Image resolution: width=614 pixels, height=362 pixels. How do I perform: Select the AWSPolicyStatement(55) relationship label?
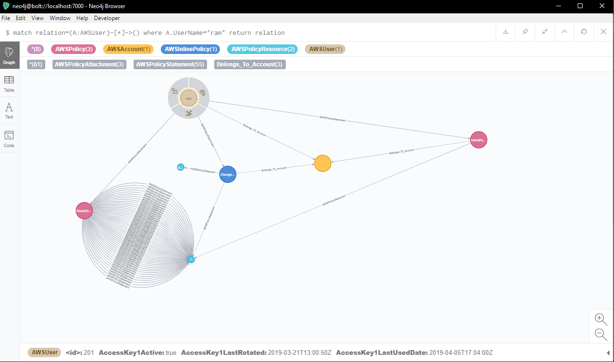170,64
